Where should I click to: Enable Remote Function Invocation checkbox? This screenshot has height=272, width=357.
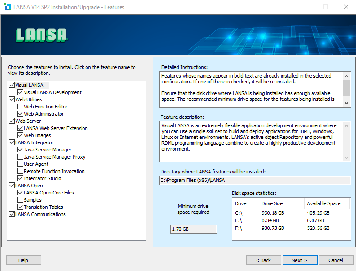coord(20,171)
